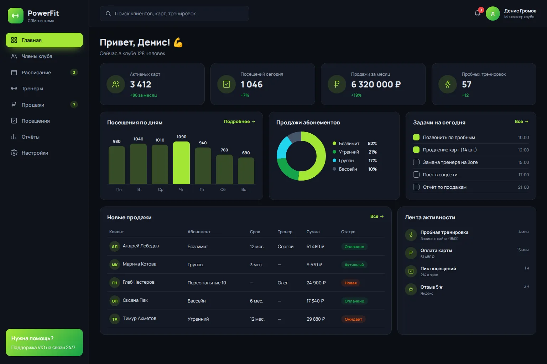The image size is (547, 364).
Task: Check the Замена тренера на йоге task
Action: [416, 162]
